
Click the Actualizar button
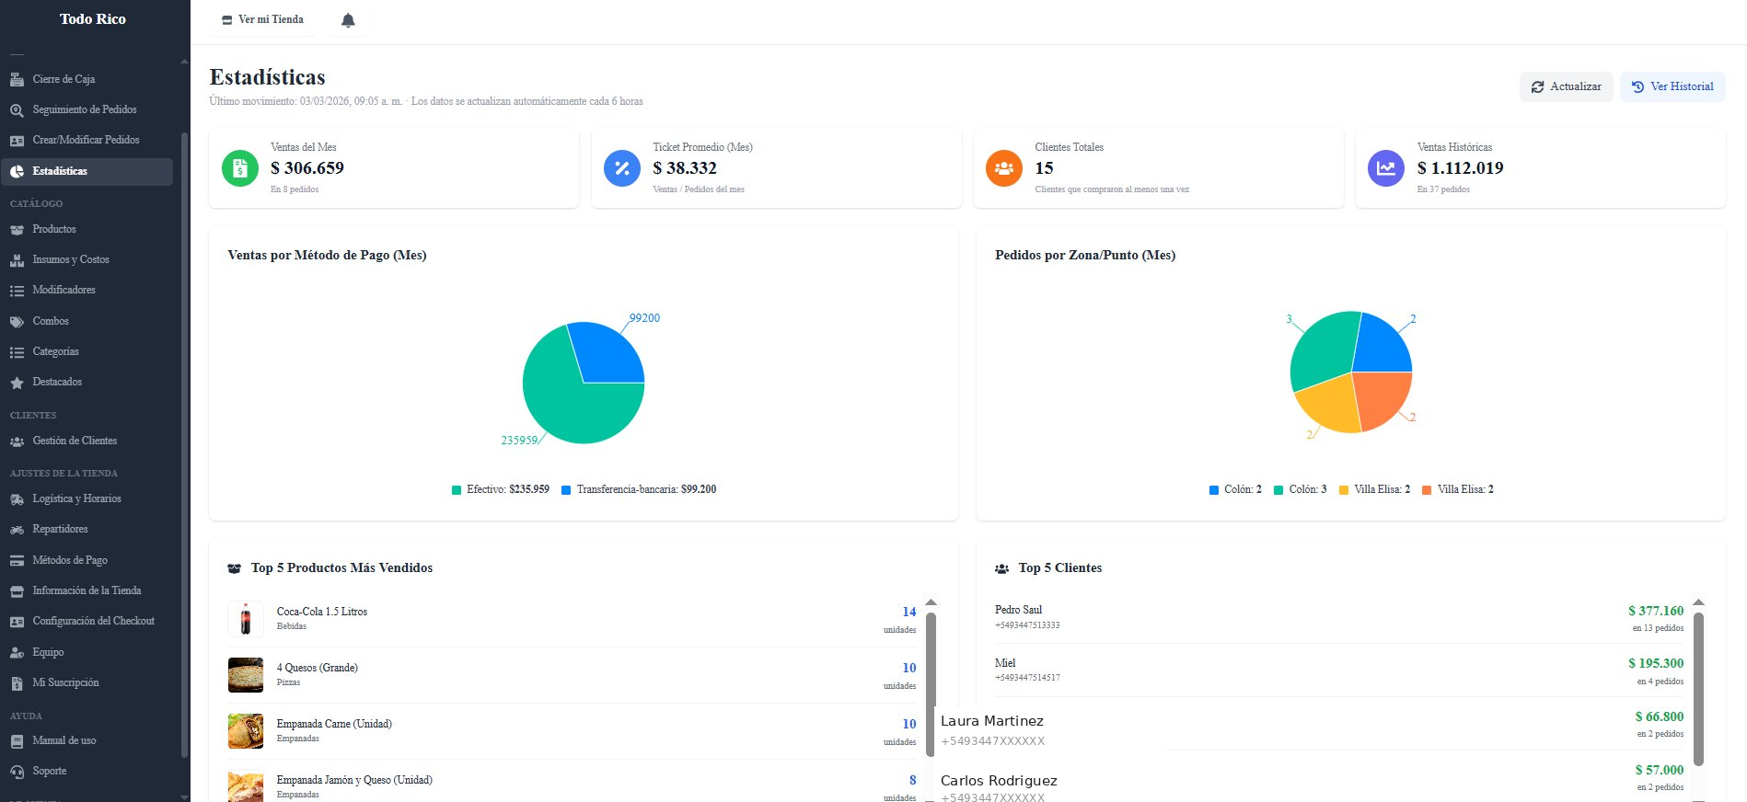1566,86
